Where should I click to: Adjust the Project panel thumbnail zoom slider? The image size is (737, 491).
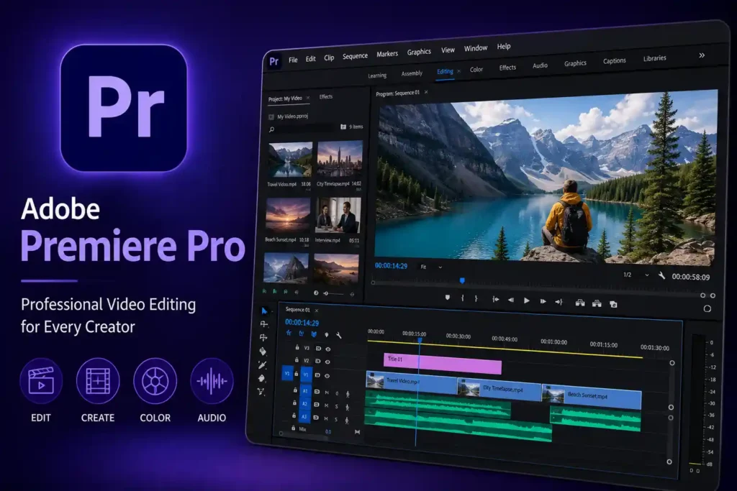[334, 293]
